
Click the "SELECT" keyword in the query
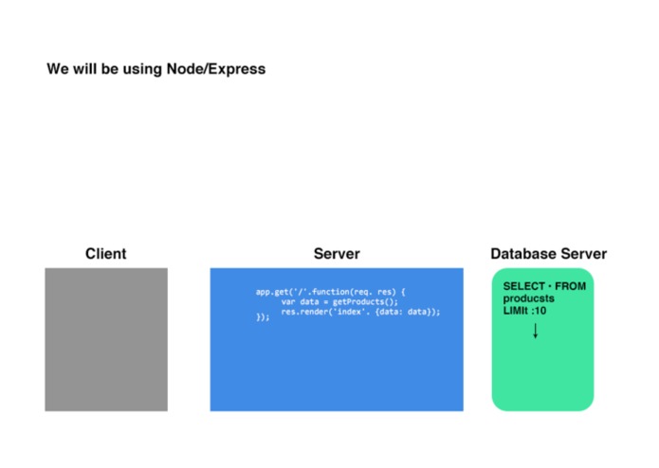pos(523,286)
